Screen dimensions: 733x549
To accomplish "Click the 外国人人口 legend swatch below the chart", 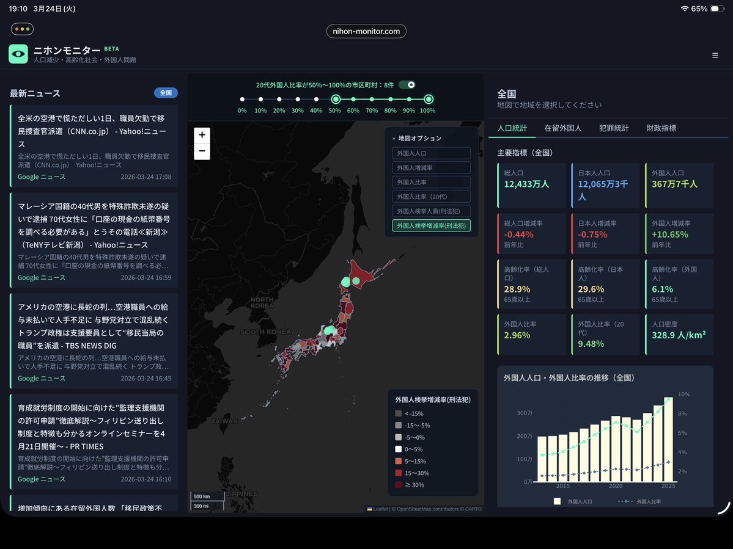I will pos(556,501).
